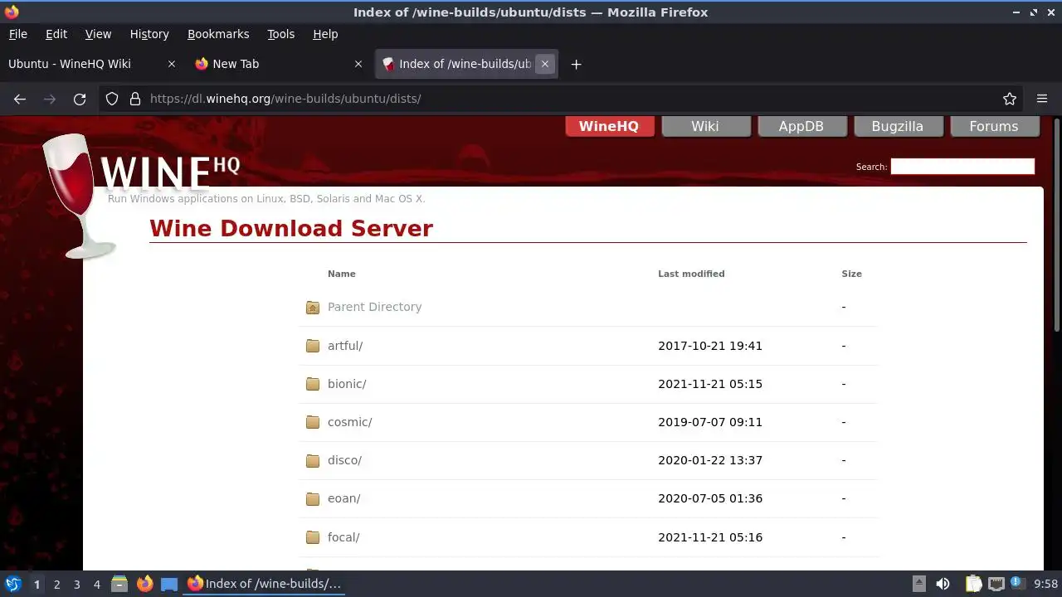Click the show desktop taskbar icon

click(x=169, y=584)
